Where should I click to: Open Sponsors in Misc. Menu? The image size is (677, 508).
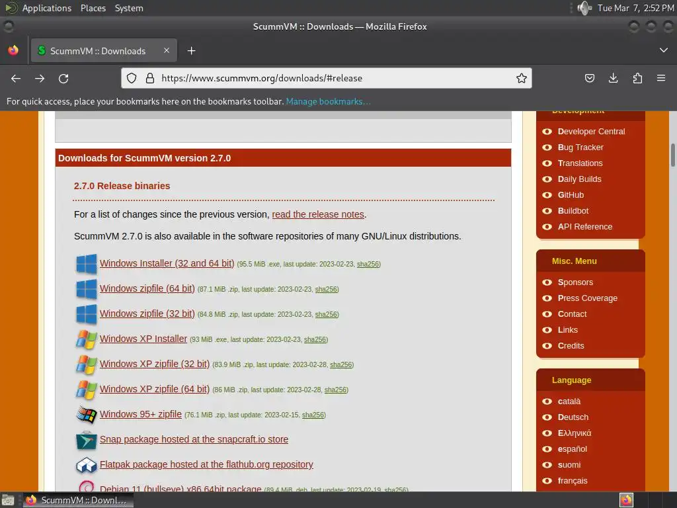click(x=575, y=282)
